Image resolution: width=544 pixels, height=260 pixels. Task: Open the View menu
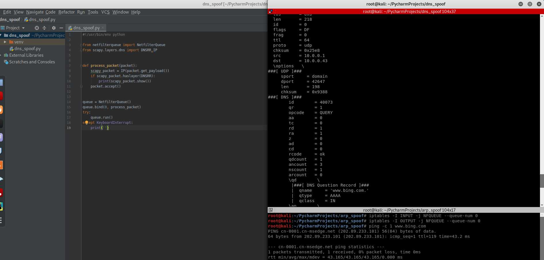19,12
